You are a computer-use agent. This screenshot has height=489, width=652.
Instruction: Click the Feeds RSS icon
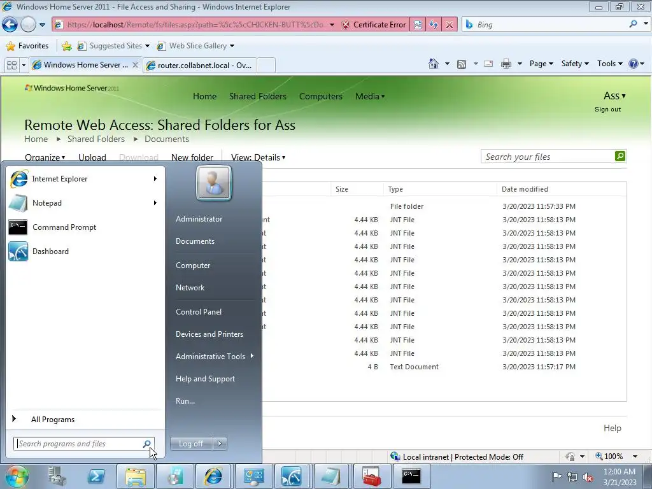[461, 64]
